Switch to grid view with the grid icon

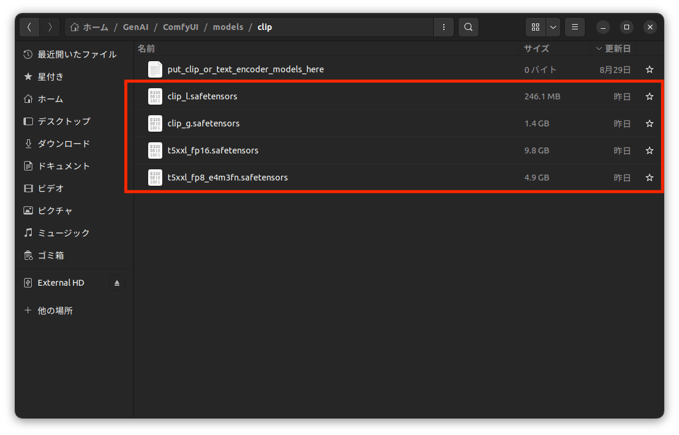pos(535,26)
